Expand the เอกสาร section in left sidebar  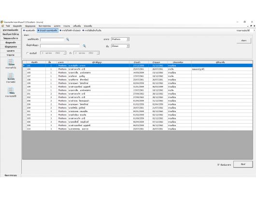[11, 51]
